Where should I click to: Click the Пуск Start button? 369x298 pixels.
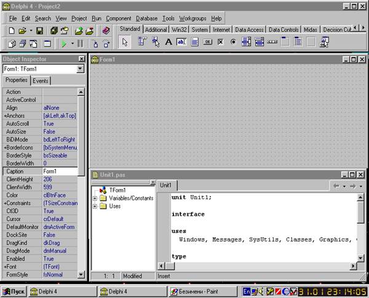tap(15, 291)
